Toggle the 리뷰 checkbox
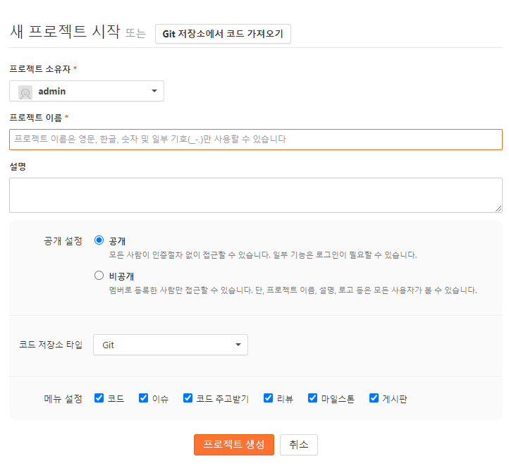Screen dimensions: 509x473 coord(268,398)
